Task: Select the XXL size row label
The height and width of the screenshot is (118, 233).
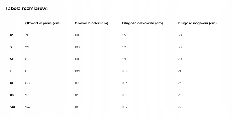Action: 13,95
